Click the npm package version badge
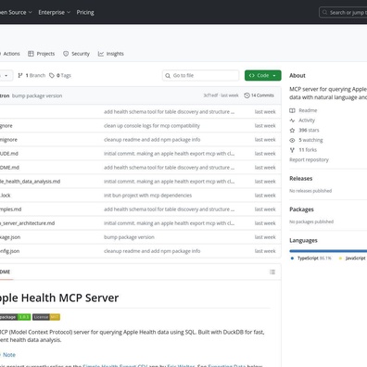The height and width of the screenshot is (367, 367). (x=15, y=317)
